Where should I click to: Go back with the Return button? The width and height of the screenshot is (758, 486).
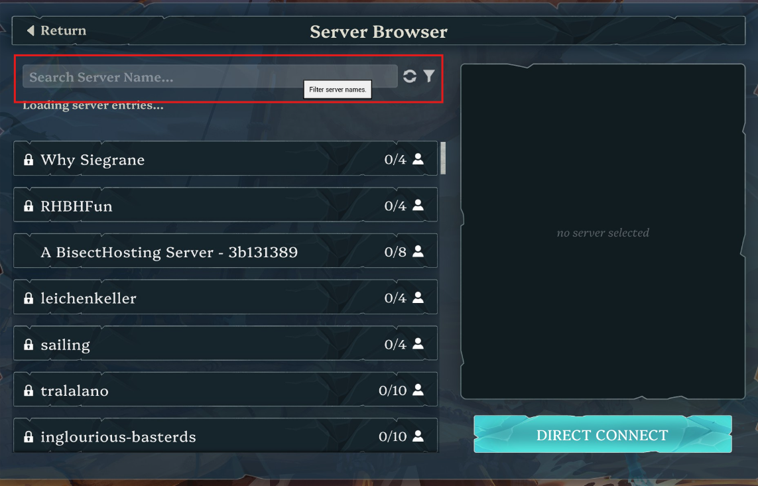point(56,30)
